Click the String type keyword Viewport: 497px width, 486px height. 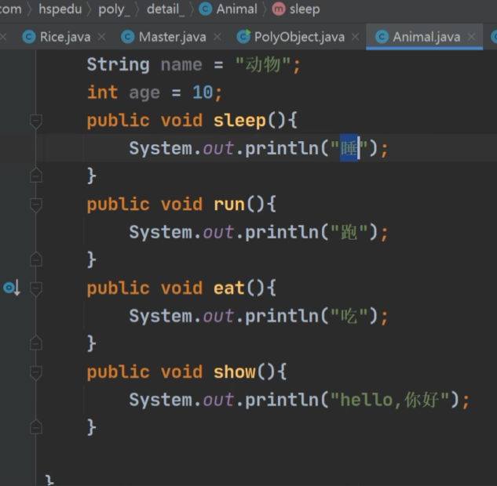pyautogui.click(x=119, y=65)
